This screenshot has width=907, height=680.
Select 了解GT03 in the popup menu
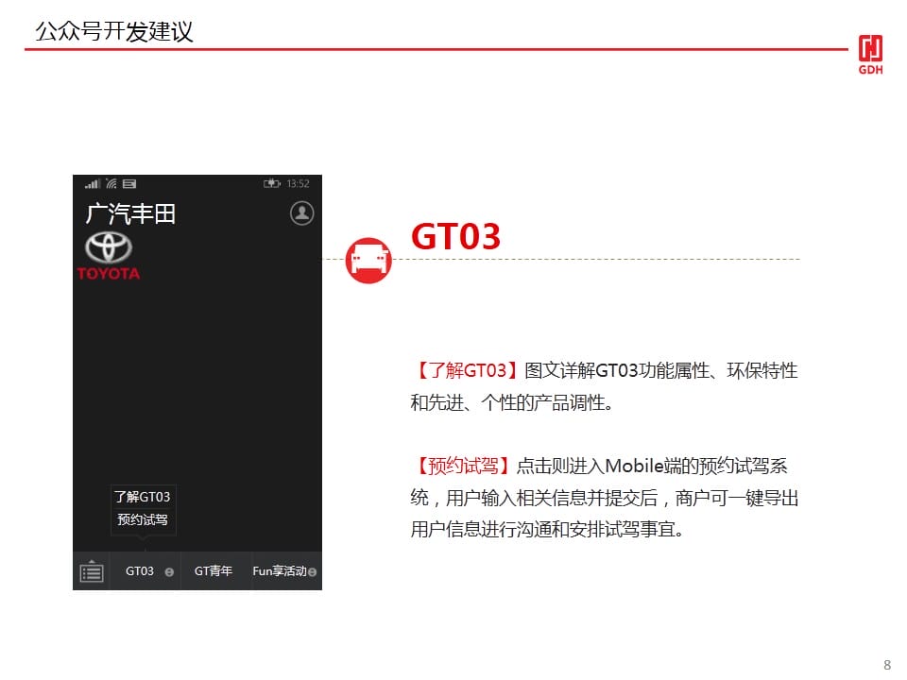[x=143, y=497]
